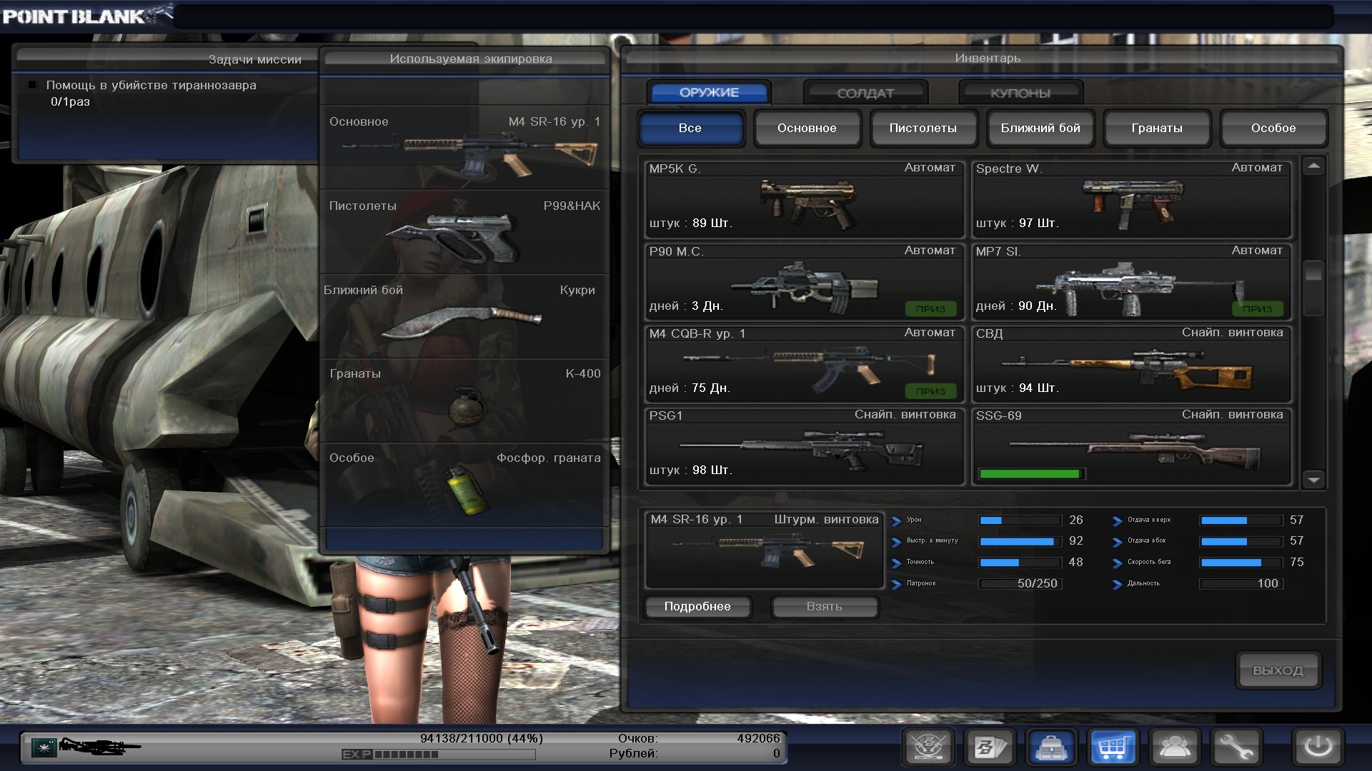Viewport: 1372px width, 771px height.
Task: Select the MP5K G. weapon card
Action: pyautogui.click(x=804, y=199)
